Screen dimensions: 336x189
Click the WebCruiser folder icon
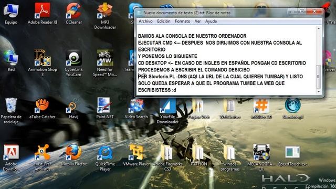230,109
